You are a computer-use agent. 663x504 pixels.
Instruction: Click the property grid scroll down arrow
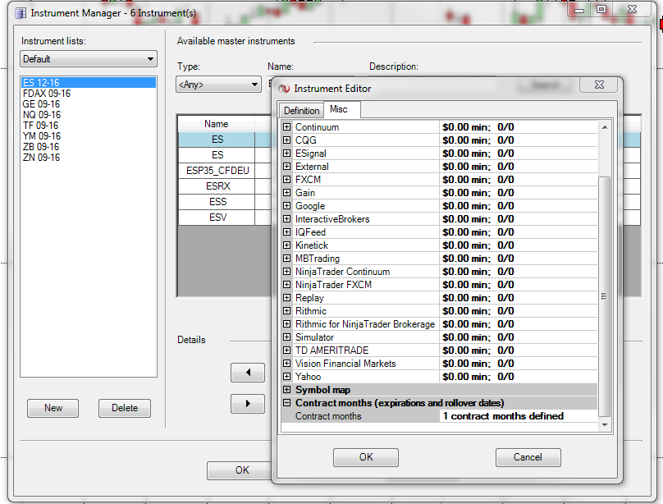(x=605, y=425)
